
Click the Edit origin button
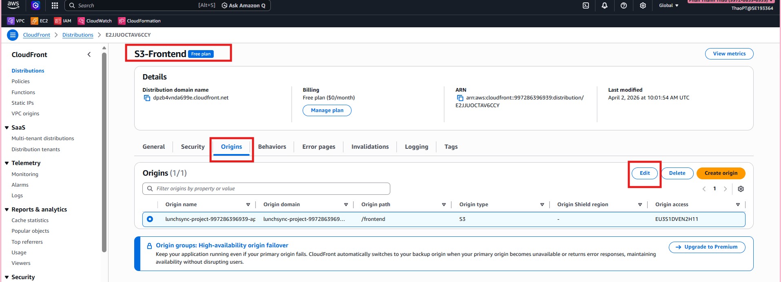click(645, 173)
